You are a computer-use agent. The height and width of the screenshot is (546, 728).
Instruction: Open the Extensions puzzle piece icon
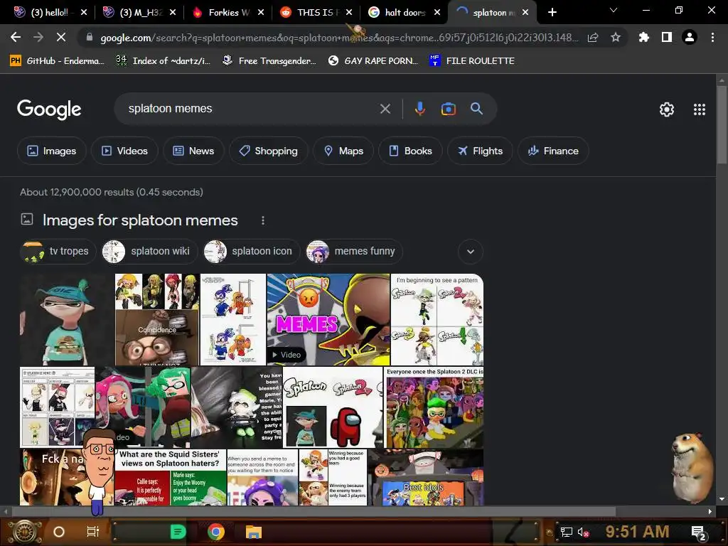click(643, 37)
